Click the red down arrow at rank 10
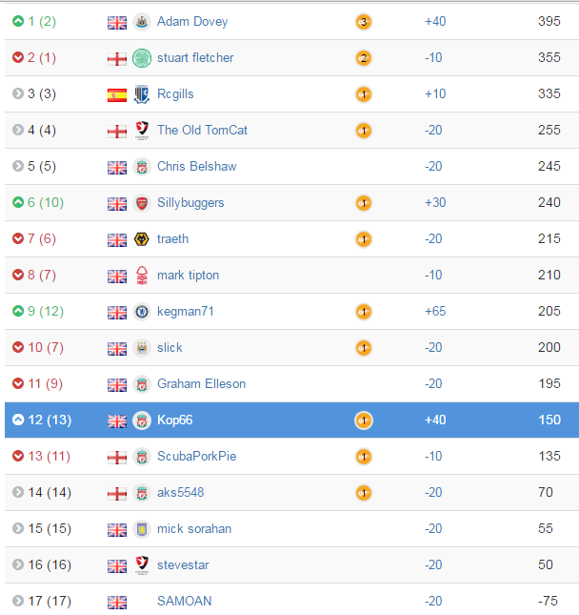 (x=18, y=347)
